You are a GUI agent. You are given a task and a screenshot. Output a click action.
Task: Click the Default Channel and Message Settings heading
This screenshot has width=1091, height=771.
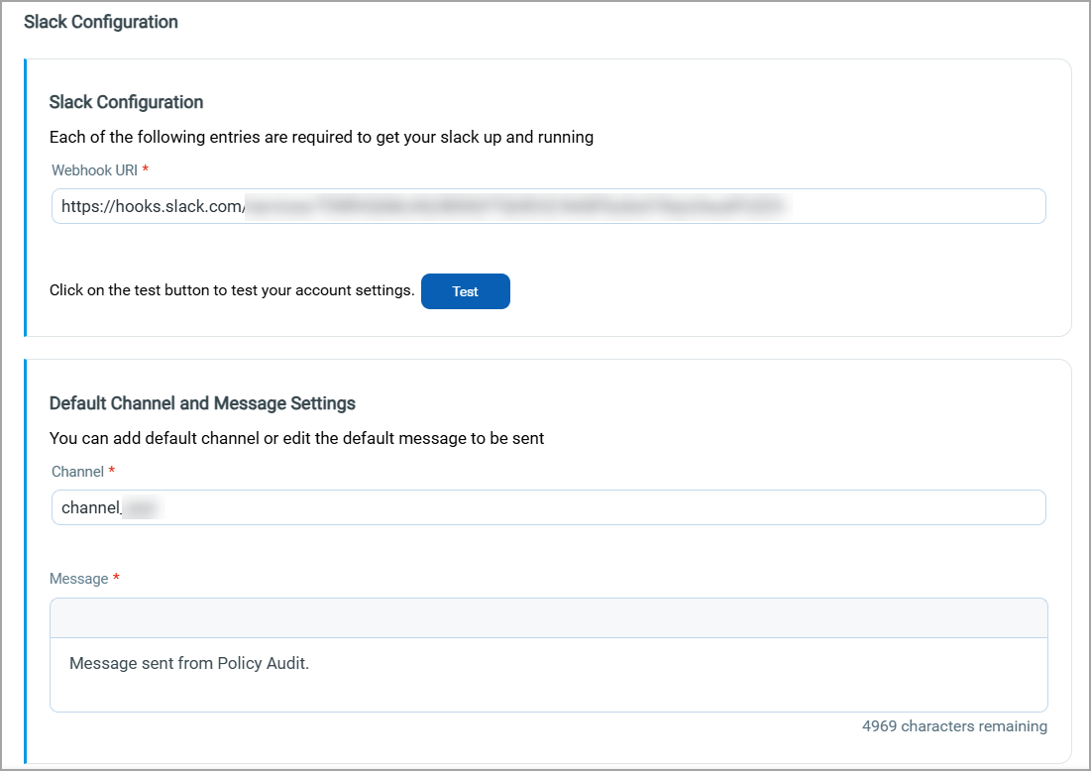[x=202, y=403]
